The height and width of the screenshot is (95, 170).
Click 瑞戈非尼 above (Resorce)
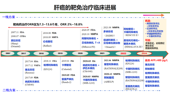click(x=30, y=70)
